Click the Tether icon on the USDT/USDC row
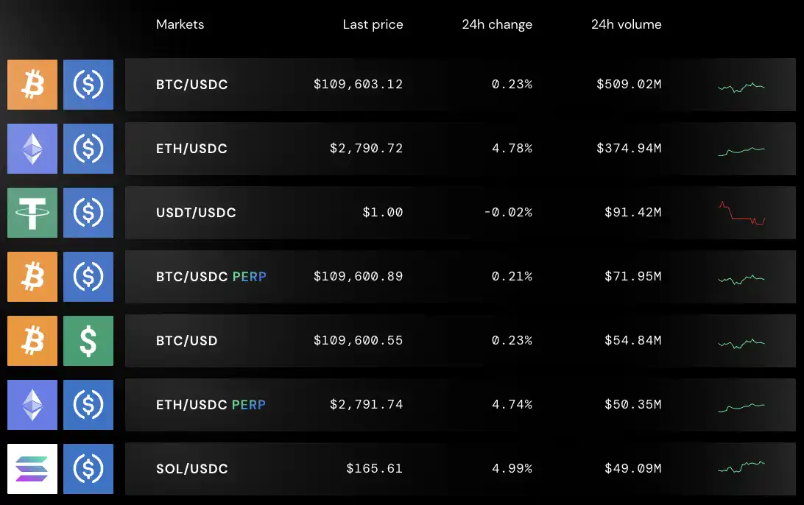 coord(32,213)
